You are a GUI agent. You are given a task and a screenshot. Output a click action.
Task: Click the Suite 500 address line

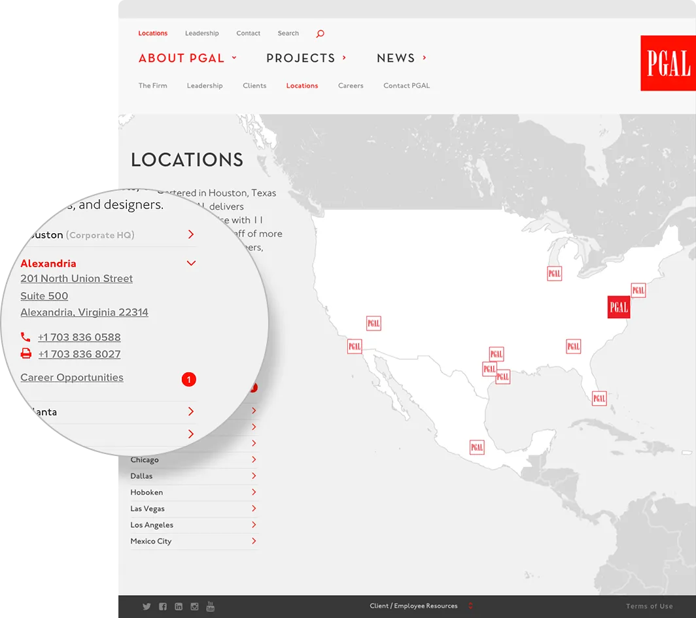(44, 296)
